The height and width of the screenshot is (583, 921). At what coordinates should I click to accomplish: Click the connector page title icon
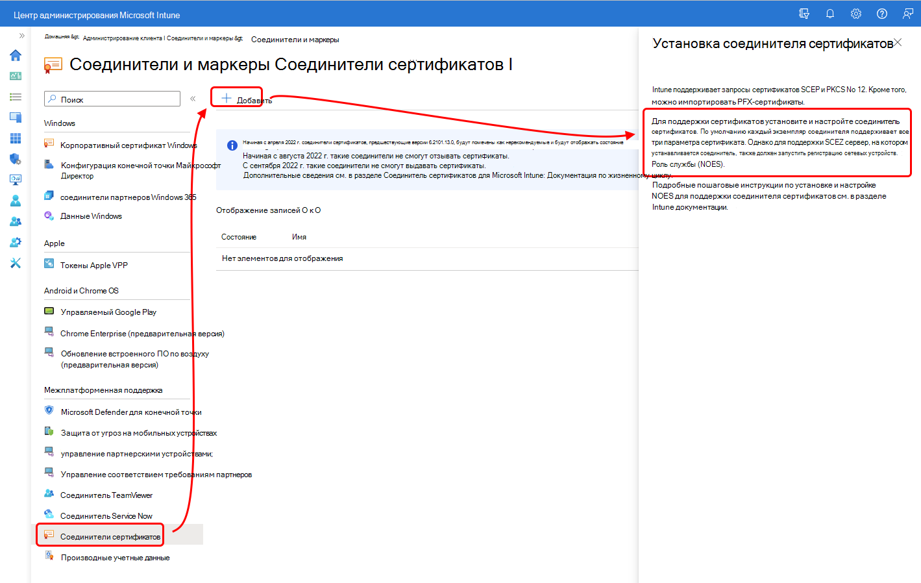point(53,64)
